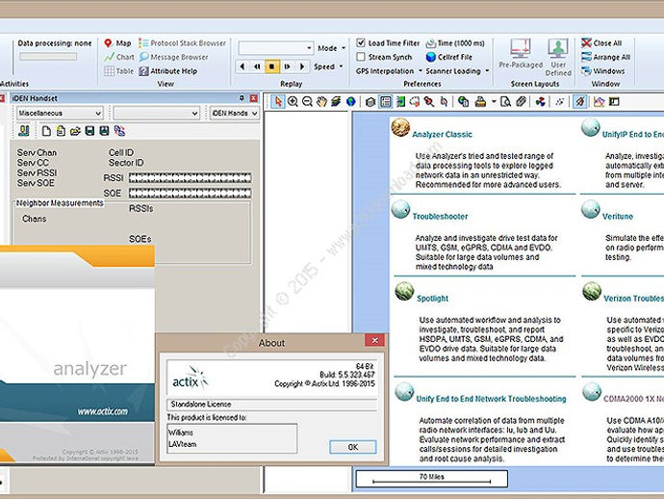Open the Cellref File preference

pos(448,57)
